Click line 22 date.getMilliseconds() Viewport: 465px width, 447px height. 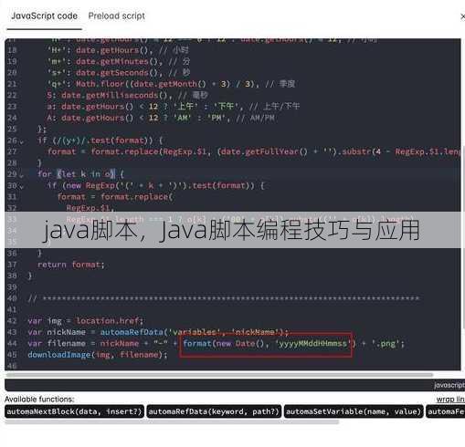click(x=110, y=95)
